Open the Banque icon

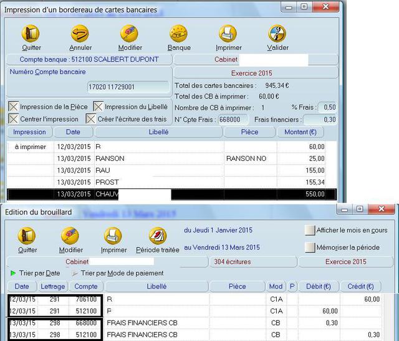click(179, 34)
